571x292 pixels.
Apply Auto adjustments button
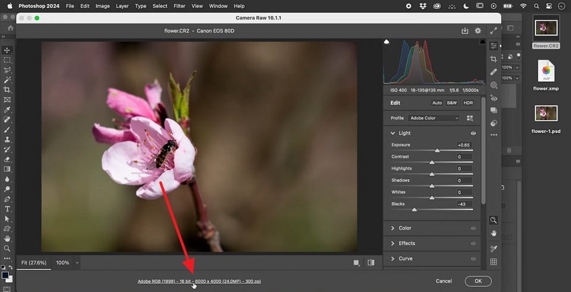437,103
